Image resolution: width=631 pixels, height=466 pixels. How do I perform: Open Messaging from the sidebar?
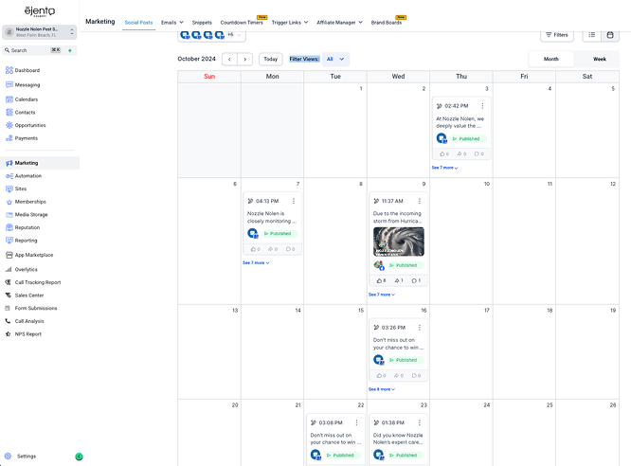click(27, 84)
